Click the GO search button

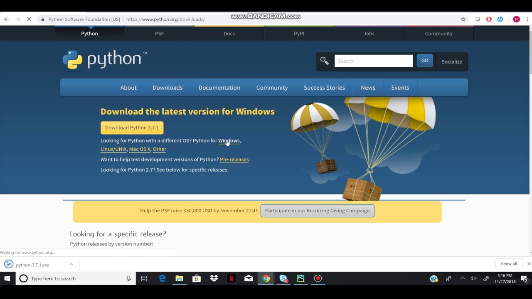(x=425, y=61)
